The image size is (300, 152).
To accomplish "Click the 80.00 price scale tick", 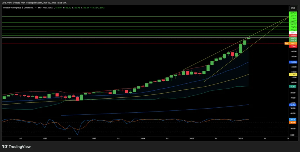I will (x=293, y=93).
